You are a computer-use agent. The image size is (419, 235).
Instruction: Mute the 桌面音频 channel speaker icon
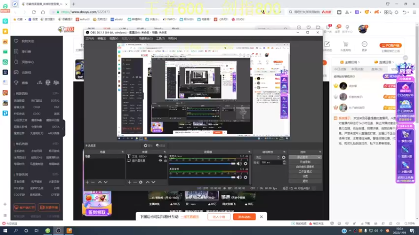(x=239, y=177)
